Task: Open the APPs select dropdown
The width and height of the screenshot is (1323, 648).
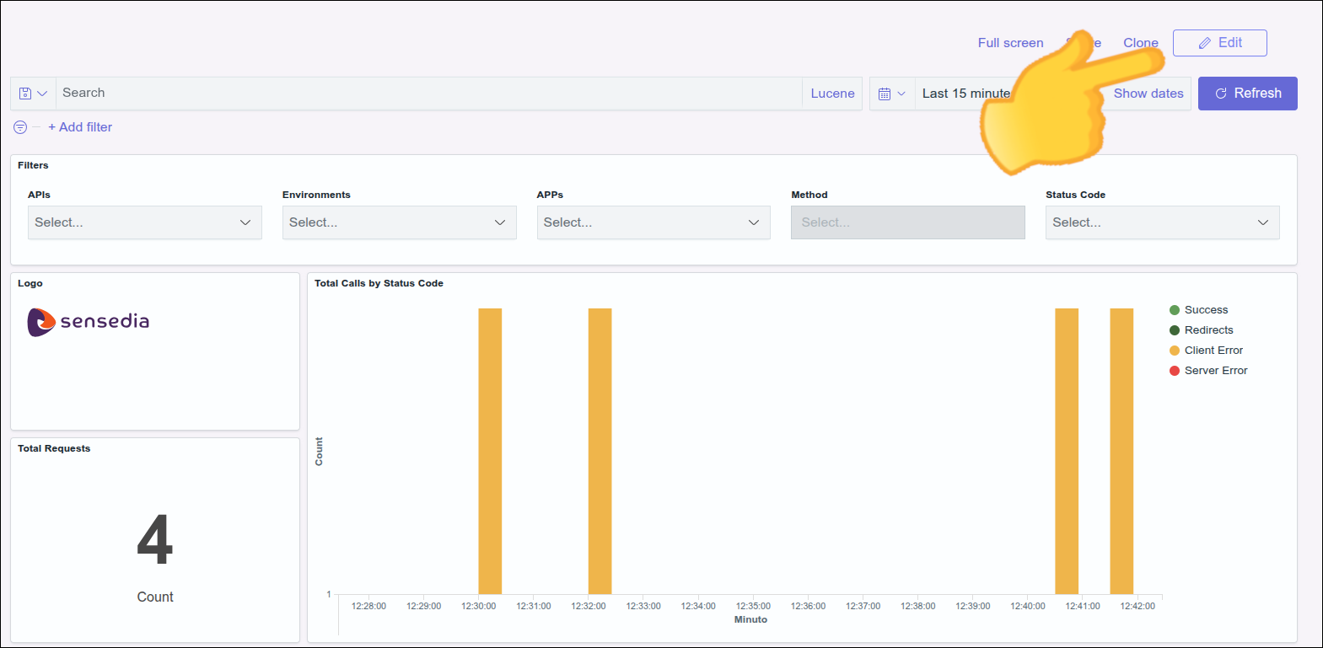Action: 653,222
